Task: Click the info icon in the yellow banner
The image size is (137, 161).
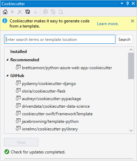Action: point(5,21)
